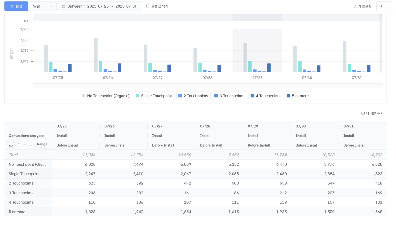Click cell value 1,942
396x226 pixels.
pyautogui.click(x=138, y=212)
